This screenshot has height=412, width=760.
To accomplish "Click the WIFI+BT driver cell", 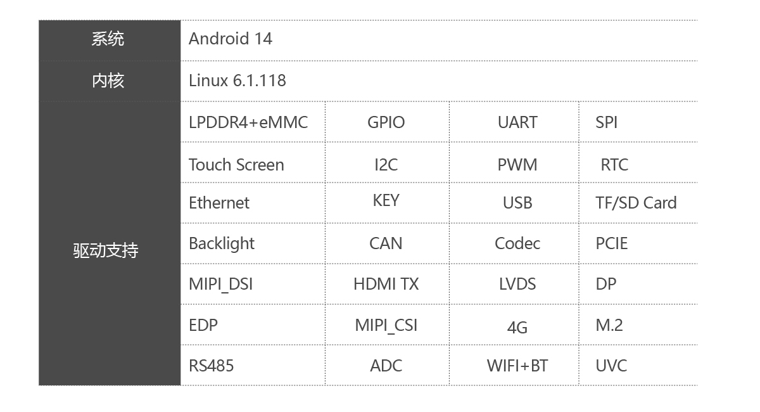I will 517,366.
